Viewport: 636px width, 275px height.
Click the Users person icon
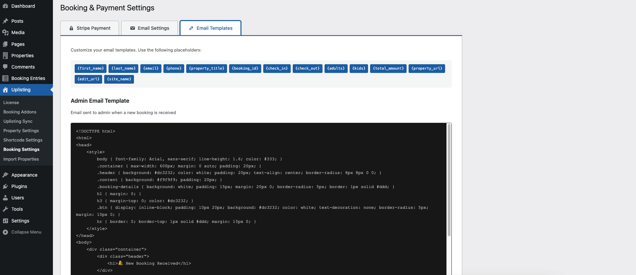coord(5,198)
